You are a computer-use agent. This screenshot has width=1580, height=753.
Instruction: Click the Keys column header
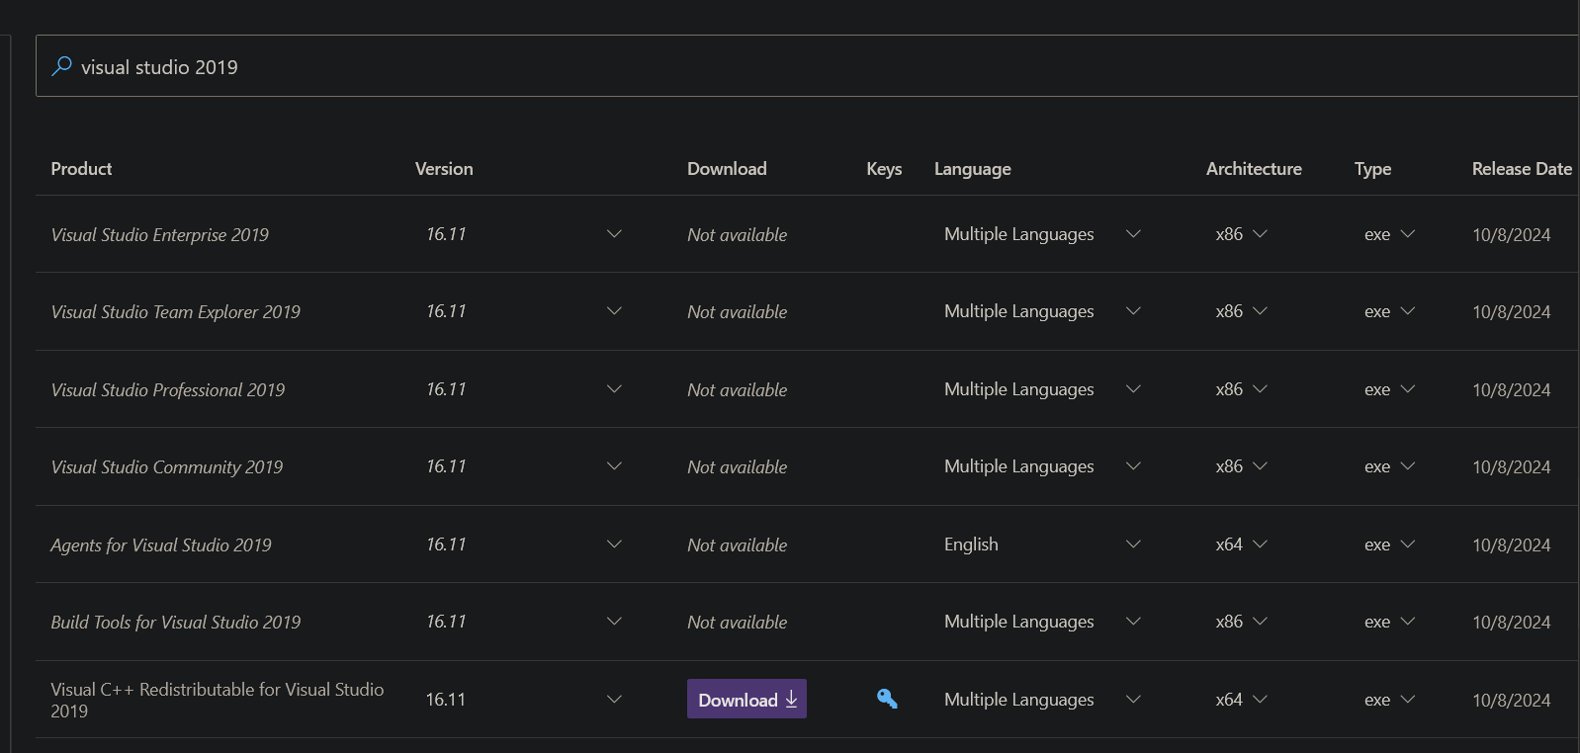(x=884, y=169)
